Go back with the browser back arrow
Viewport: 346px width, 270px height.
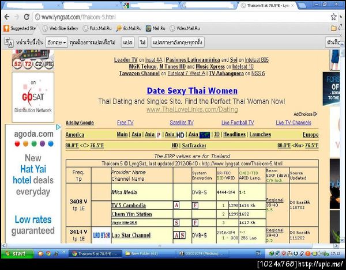pyautogui.click(x=7, y=17)
